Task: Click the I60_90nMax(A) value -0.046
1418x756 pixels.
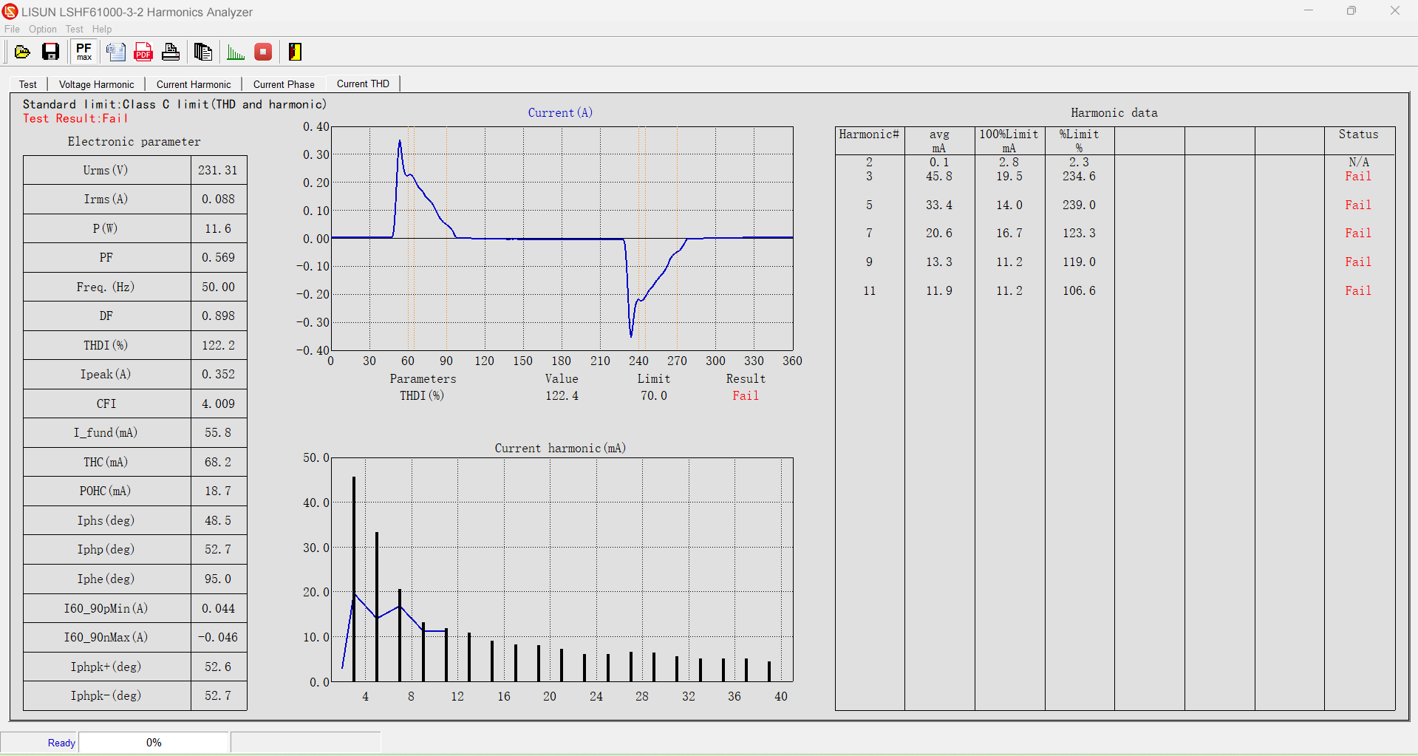Action: tap(218, 637)
